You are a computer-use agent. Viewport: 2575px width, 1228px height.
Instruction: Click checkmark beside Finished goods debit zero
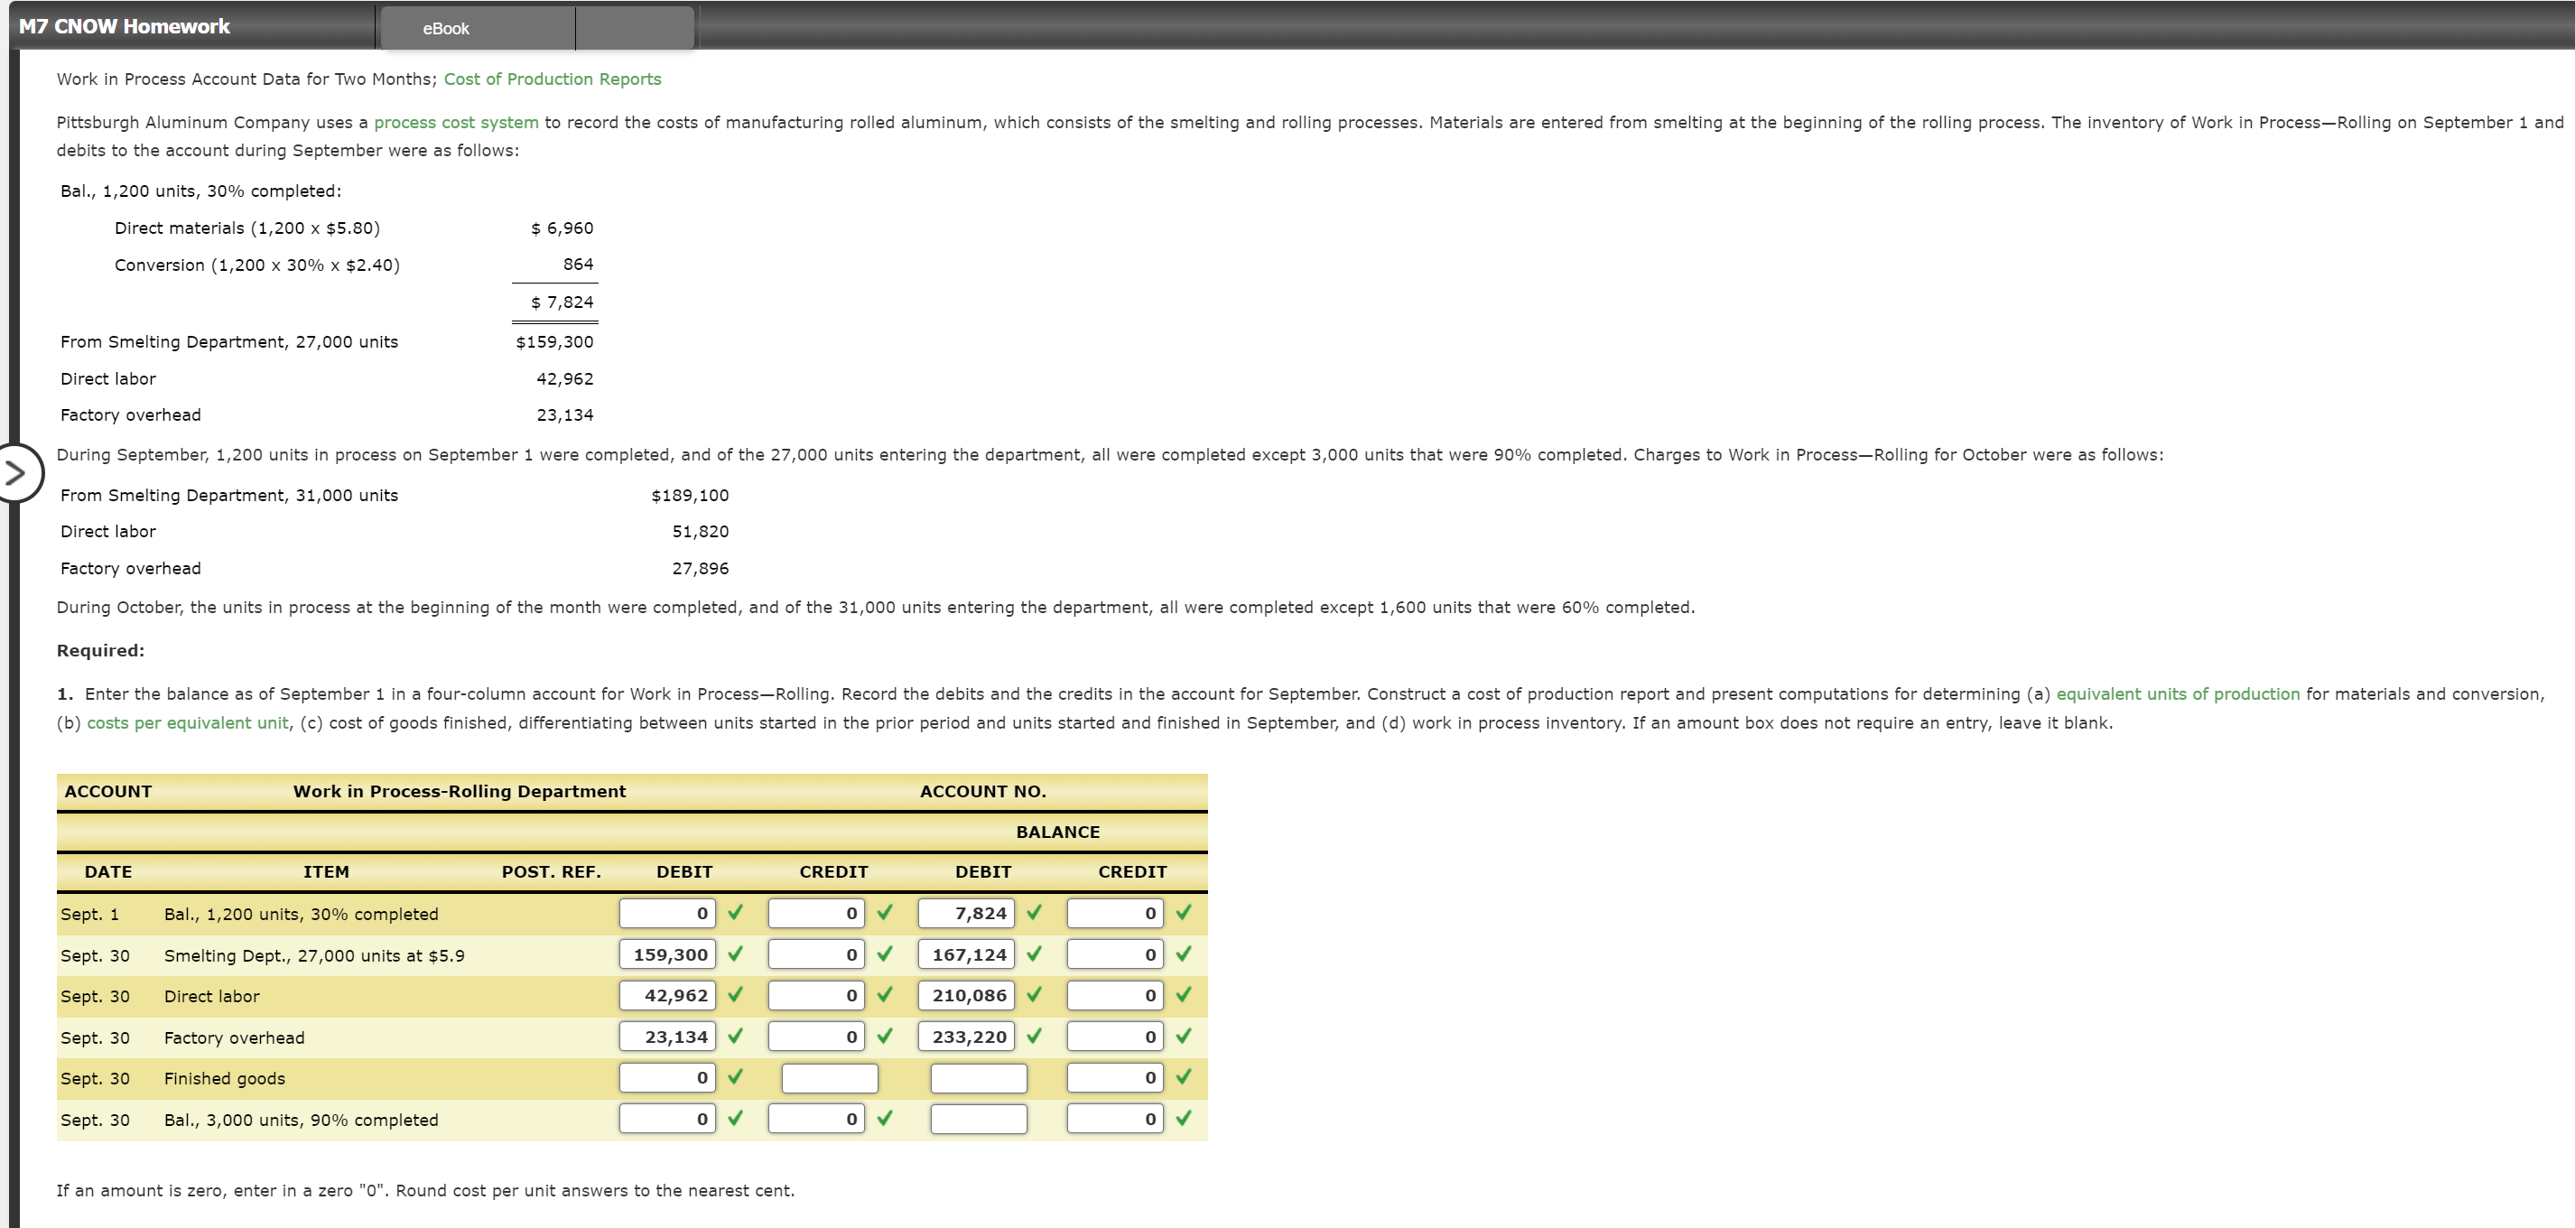(736, 1078)
